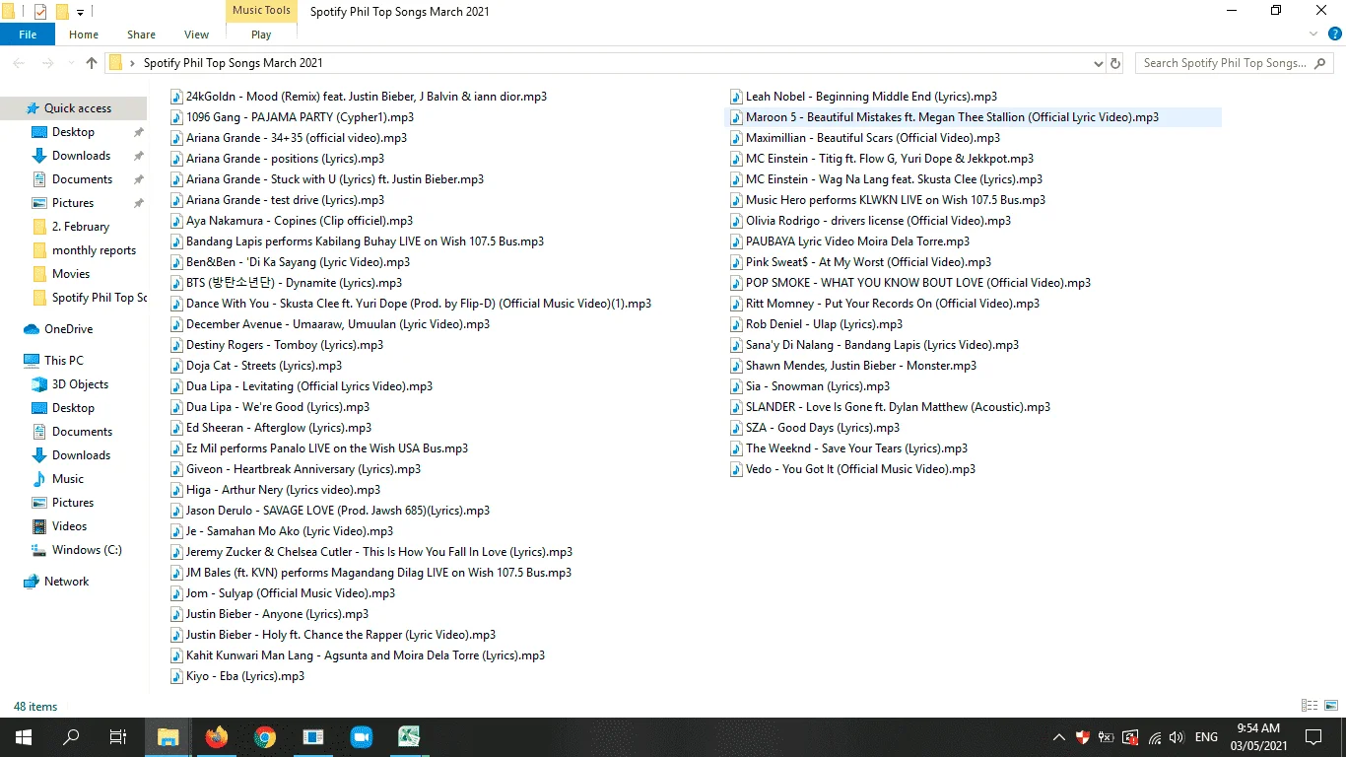
Task: Click audio icon of SZA - Good Days file
Action: 736,428
